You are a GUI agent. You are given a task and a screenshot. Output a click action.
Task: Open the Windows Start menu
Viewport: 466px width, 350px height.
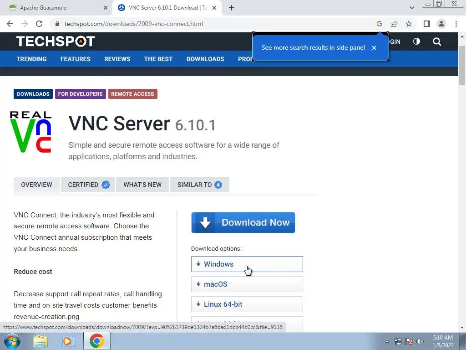click(12, 341)
